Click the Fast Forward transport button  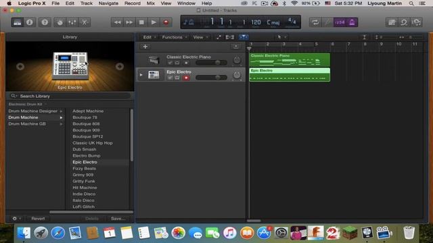click(129, 22)
